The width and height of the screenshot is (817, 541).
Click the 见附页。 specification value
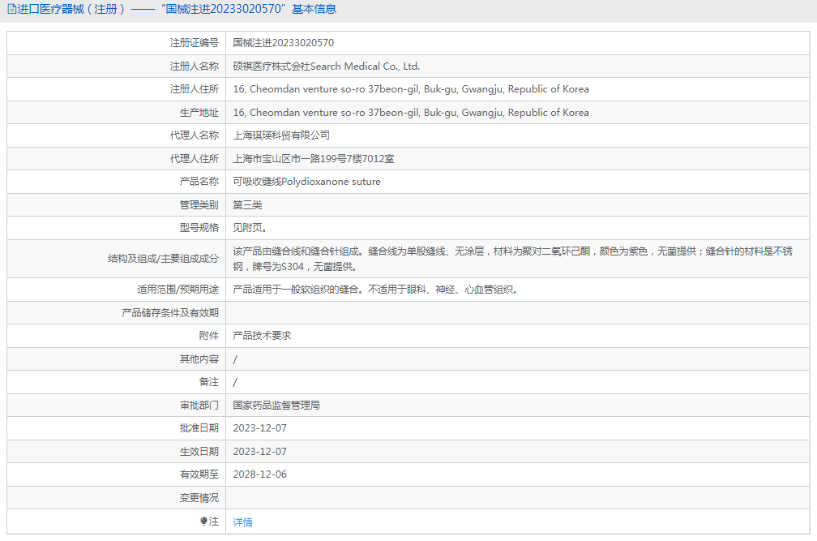(250, 228)
